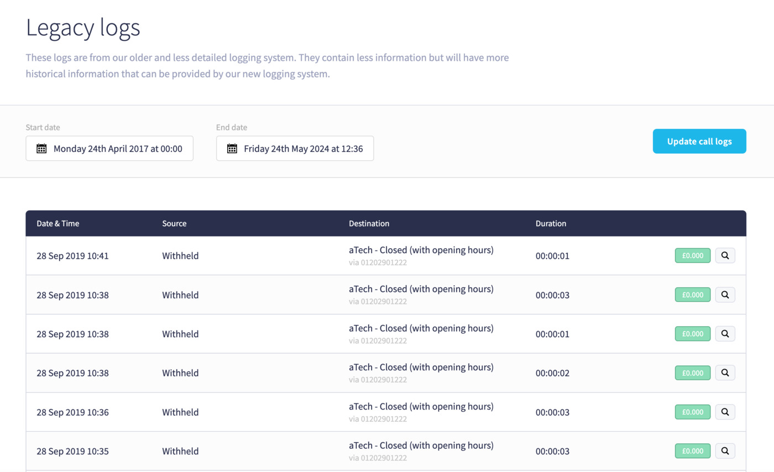
Task: Click the £0.000 badge for the 10:36 call
Action: click(x=693, y=412)
